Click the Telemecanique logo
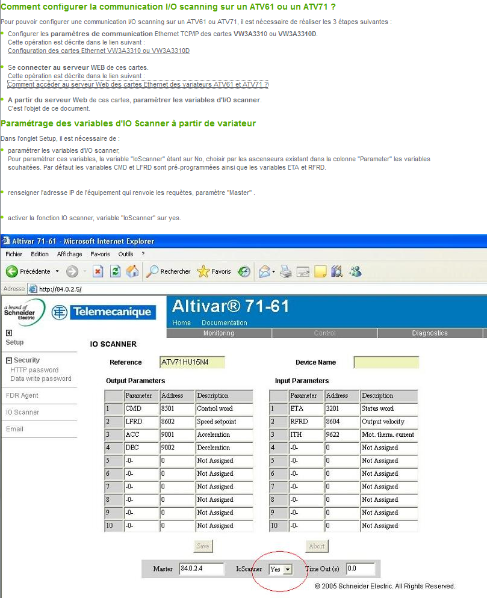 104,312
